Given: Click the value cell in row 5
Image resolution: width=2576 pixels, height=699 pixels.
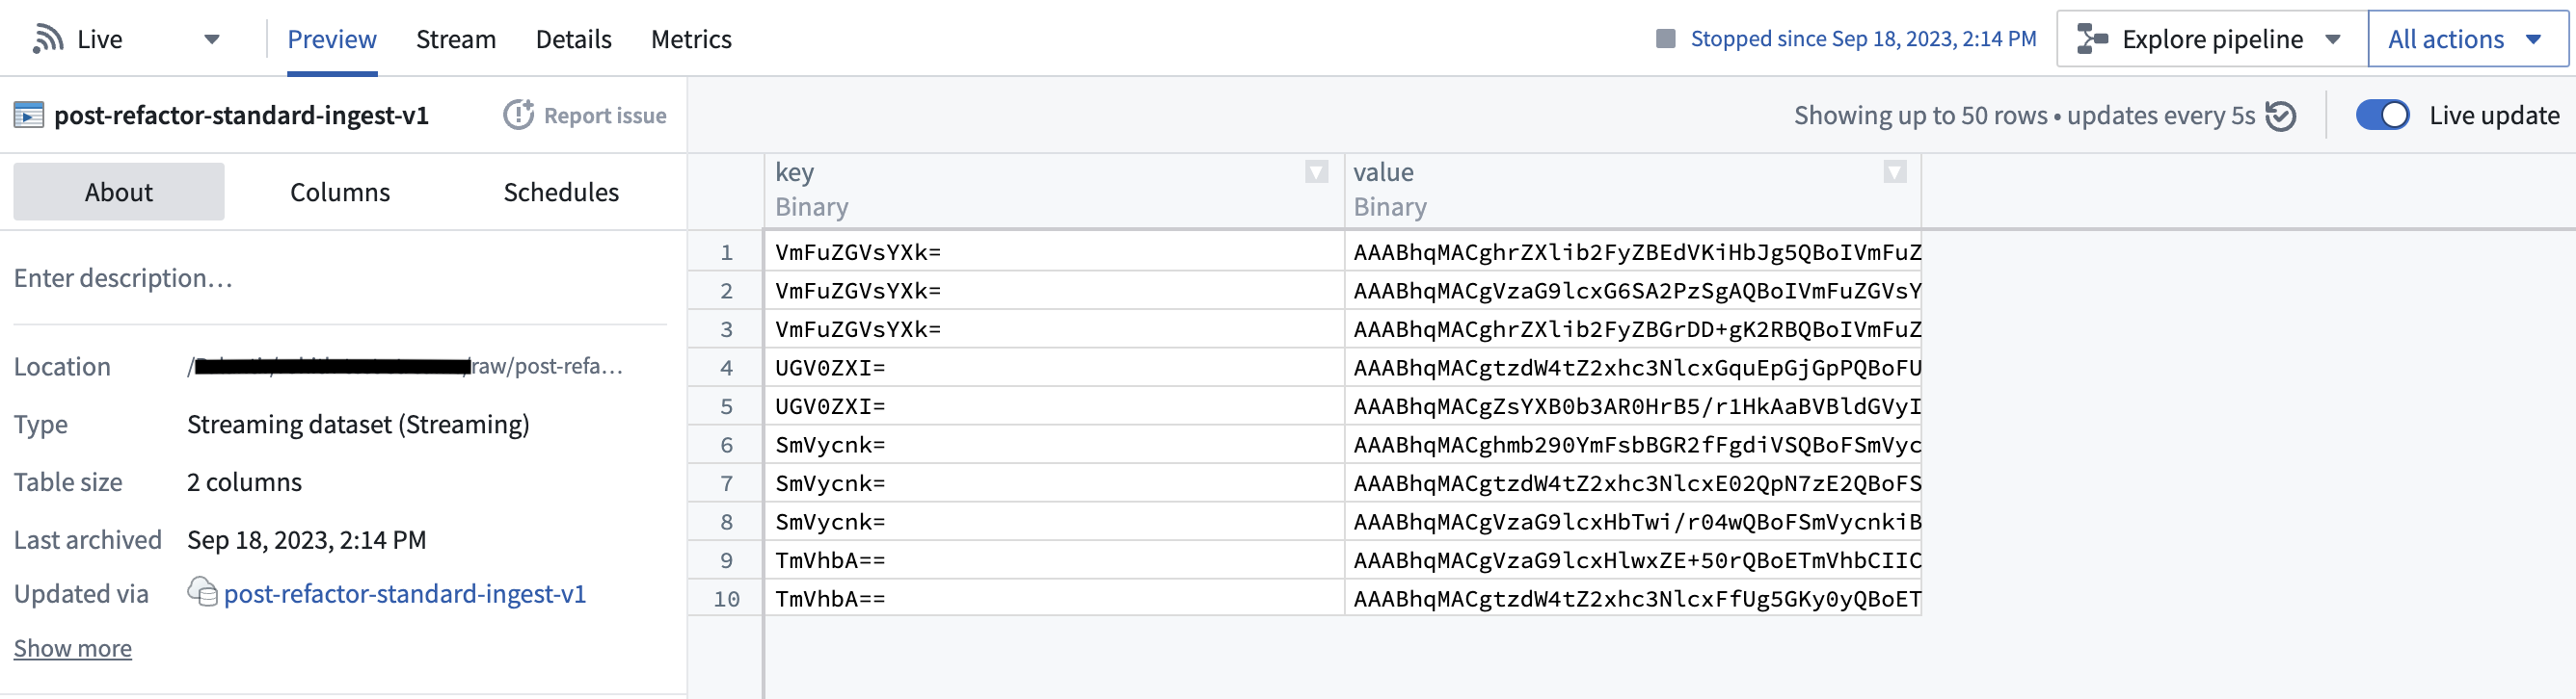Looking at the screenshot, I should pos(1633,406).
